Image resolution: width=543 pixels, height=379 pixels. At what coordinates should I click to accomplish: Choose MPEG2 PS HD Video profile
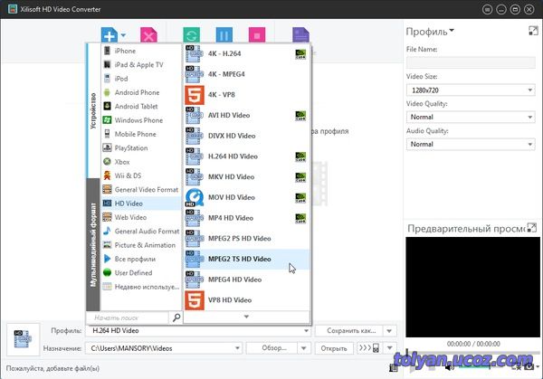(246, 239)
